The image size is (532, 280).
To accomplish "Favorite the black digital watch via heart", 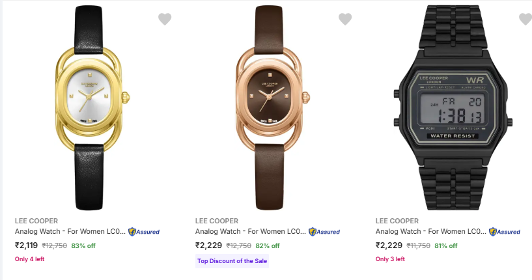I will click(x=525, y=19).
